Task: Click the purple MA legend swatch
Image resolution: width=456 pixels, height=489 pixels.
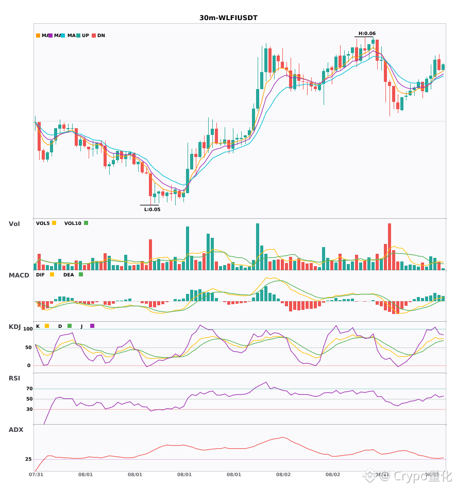Action: point(50,36)
